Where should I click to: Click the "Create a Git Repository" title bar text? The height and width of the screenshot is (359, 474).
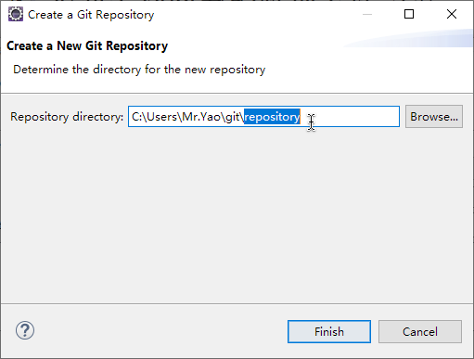click(x=91, y=15)
